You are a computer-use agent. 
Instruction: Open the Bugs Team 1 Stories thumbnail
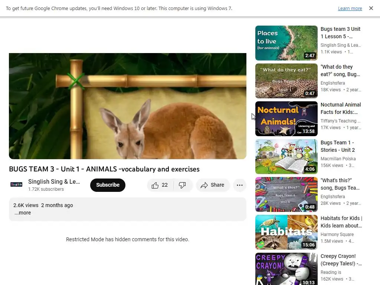pyautogui.click(x=286, y=157)
